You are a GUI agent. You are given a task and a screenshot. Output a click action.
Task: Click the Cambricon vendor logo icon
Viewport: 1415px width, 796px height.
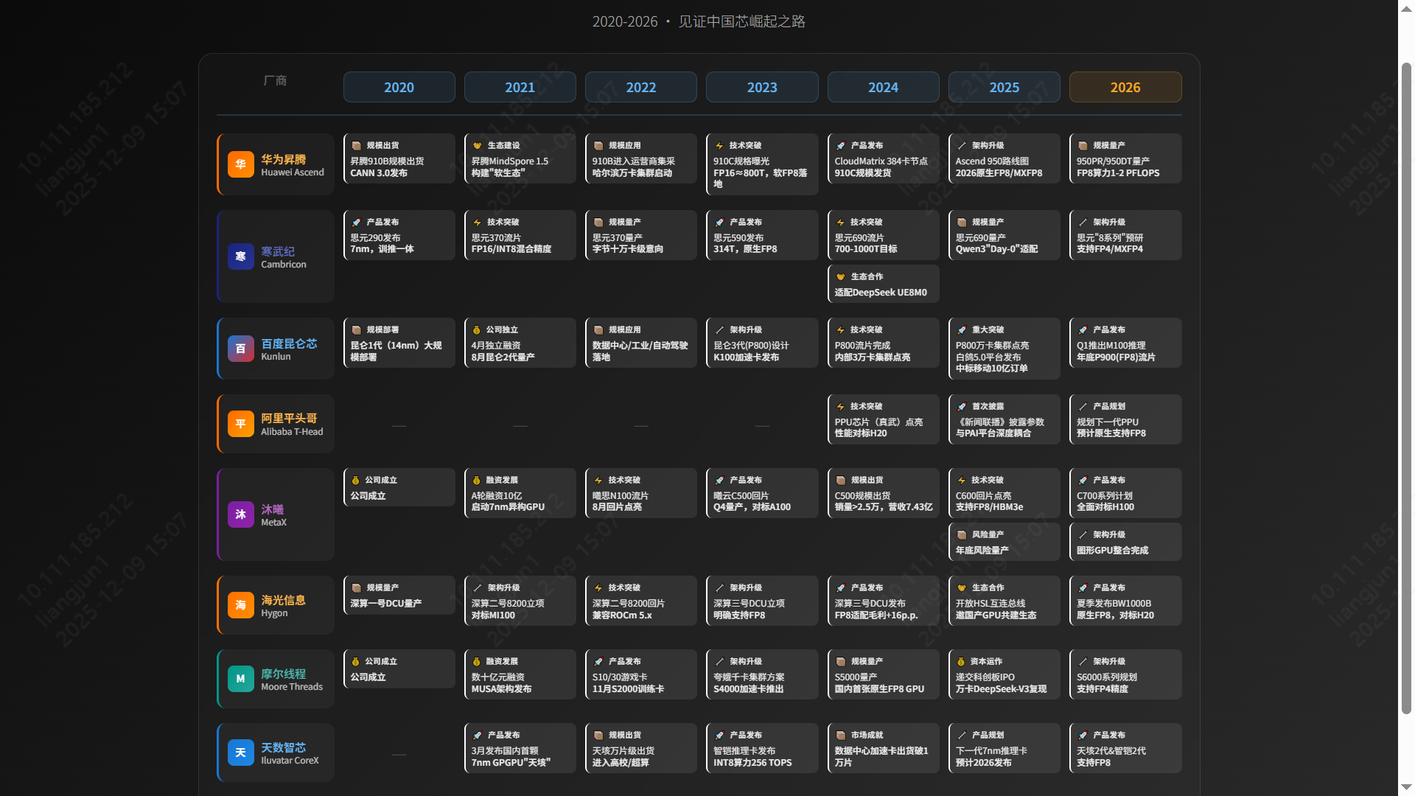click(x=240, y=256)
